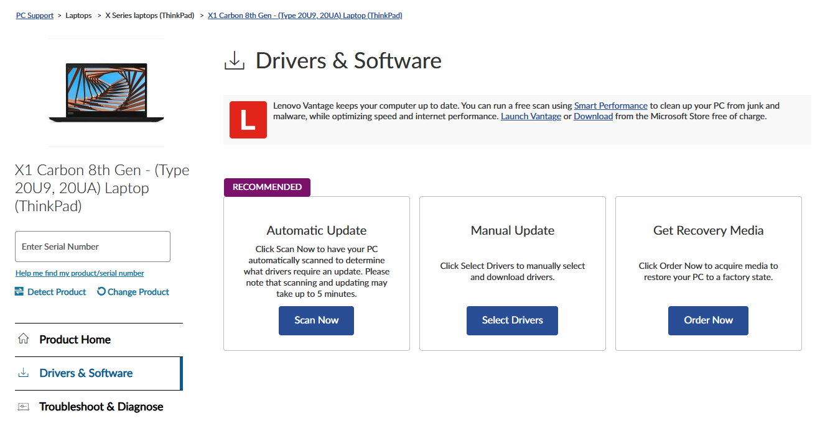Click the Troubleshoot & Diagnose pulse icon
Viewport: 825px width, 421px height.
(24, 407)
